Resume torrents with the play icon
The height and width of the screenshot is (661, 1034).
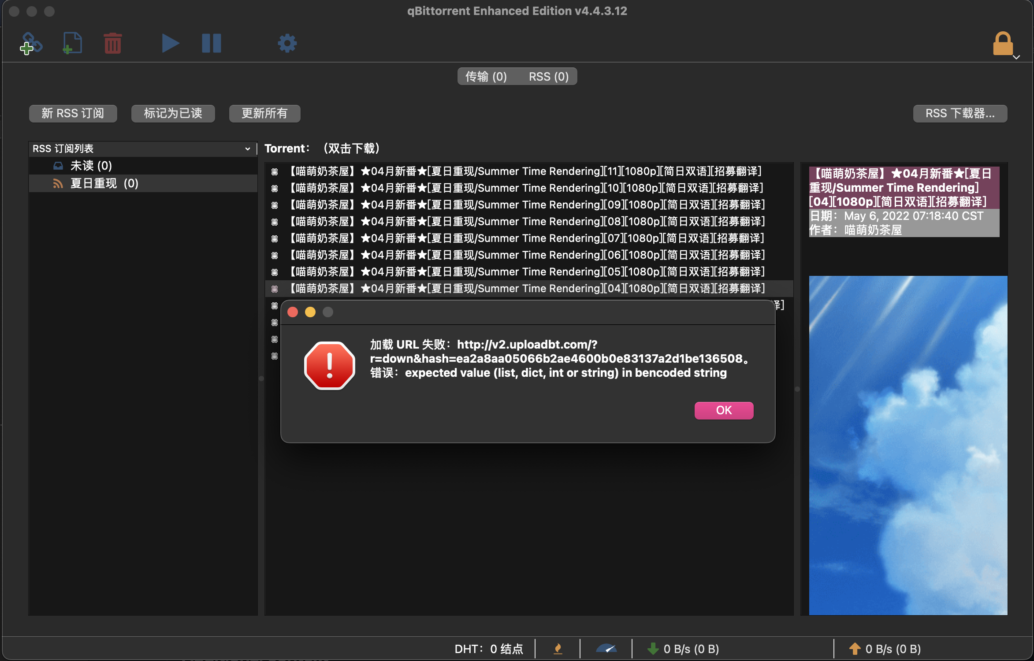coord(170,43)
